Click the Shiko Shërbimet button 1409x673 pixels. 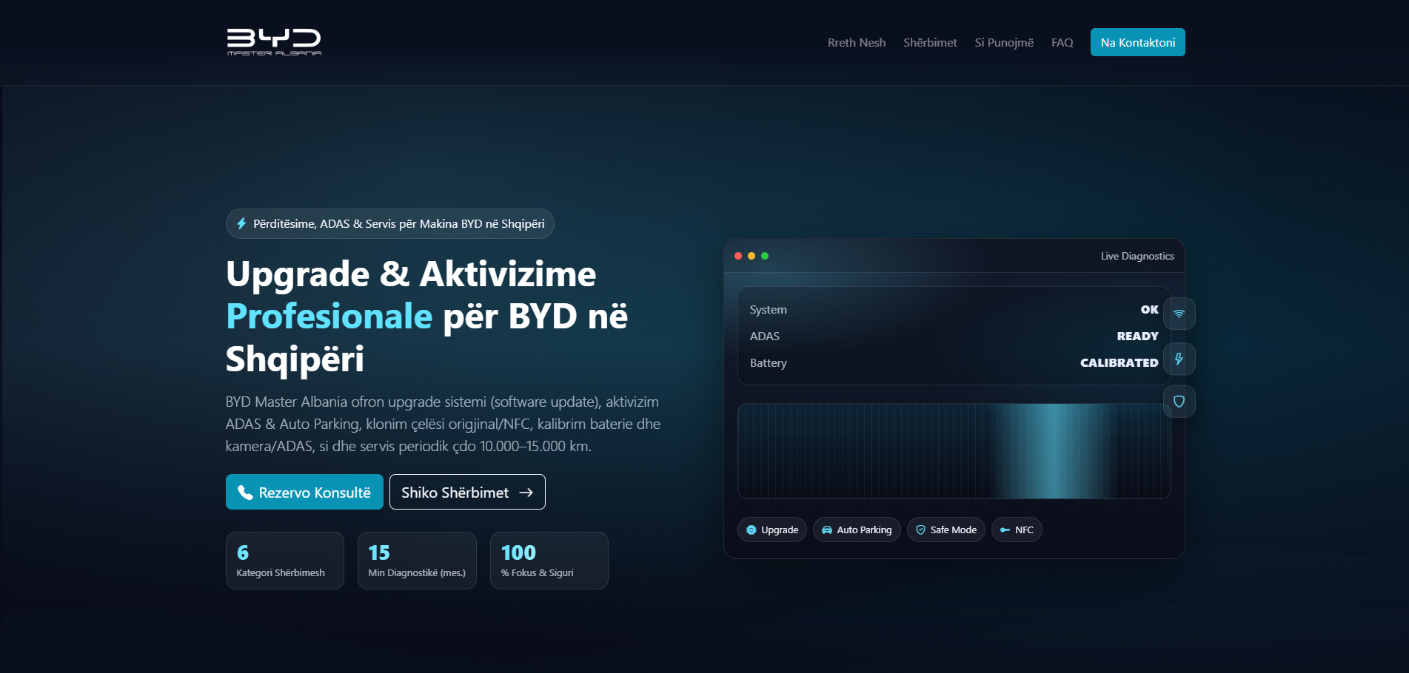click(467, 492)
